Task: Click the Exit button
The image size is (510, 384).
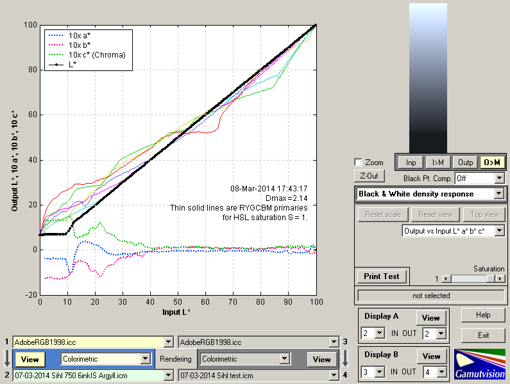Action: (x=483, y=335)
